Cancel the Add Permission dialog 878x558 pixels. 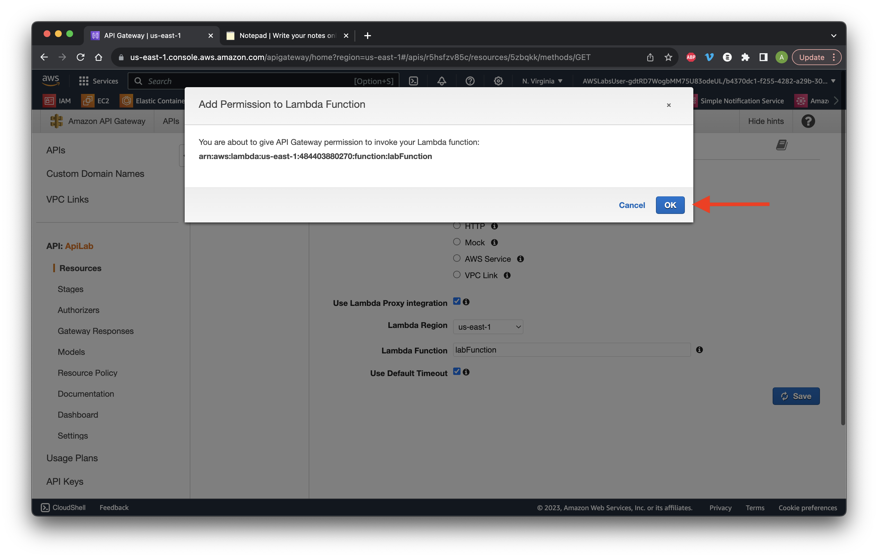(632, 205)
